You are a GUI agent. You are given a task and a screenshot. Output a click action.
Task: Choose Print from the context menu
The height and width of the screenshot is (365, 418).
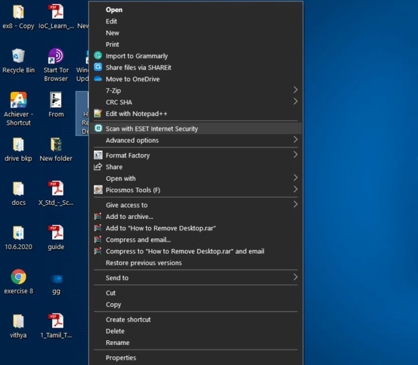tap(196, 44)
